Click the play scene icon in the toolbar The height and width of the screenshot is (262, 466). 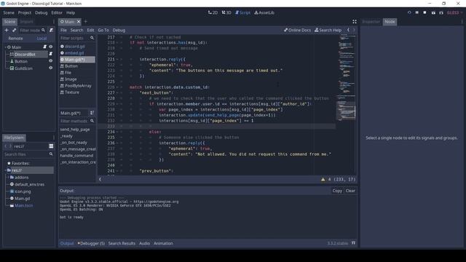coord(433,13)
